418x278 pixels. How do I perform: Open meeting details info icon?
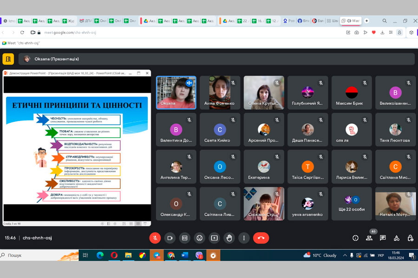click(x=355, y=238)
